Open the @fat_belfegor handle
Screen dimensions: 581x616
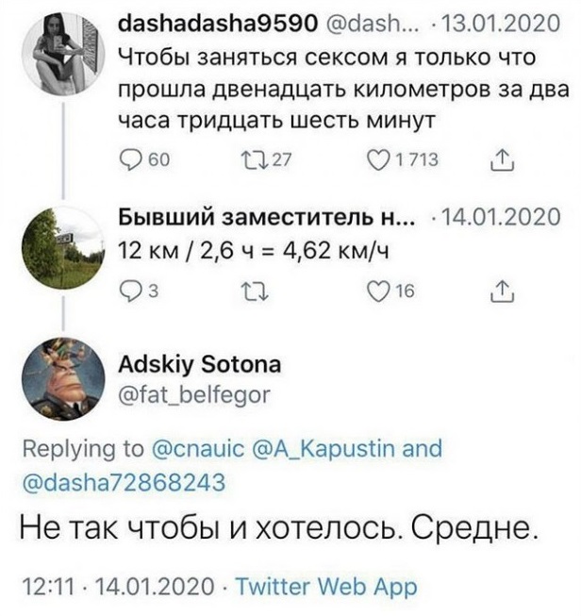pyautogui.click(x=194, y=396)
